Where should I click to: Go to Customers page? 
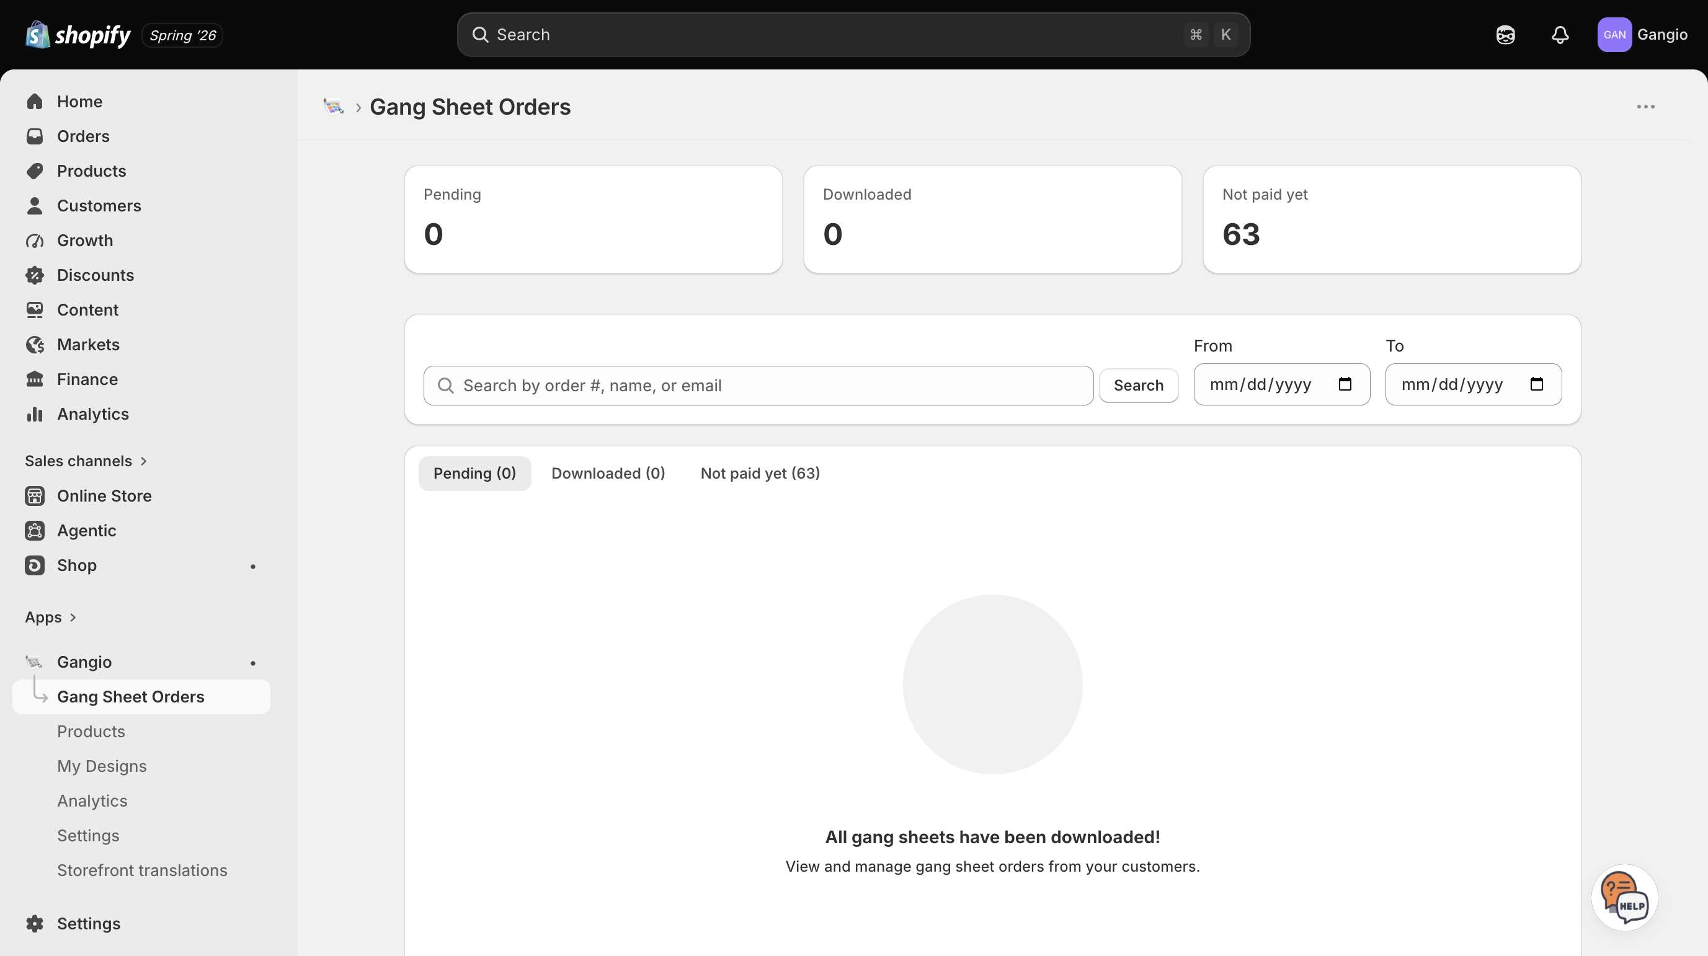pos(99,205)
